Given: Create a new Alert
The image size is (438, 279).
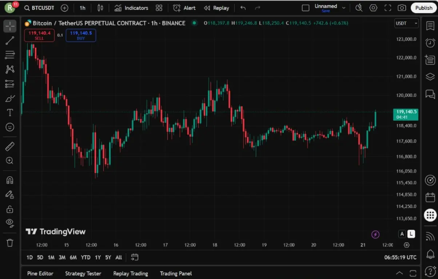Looking at the screenshot, I should (184, 8).
